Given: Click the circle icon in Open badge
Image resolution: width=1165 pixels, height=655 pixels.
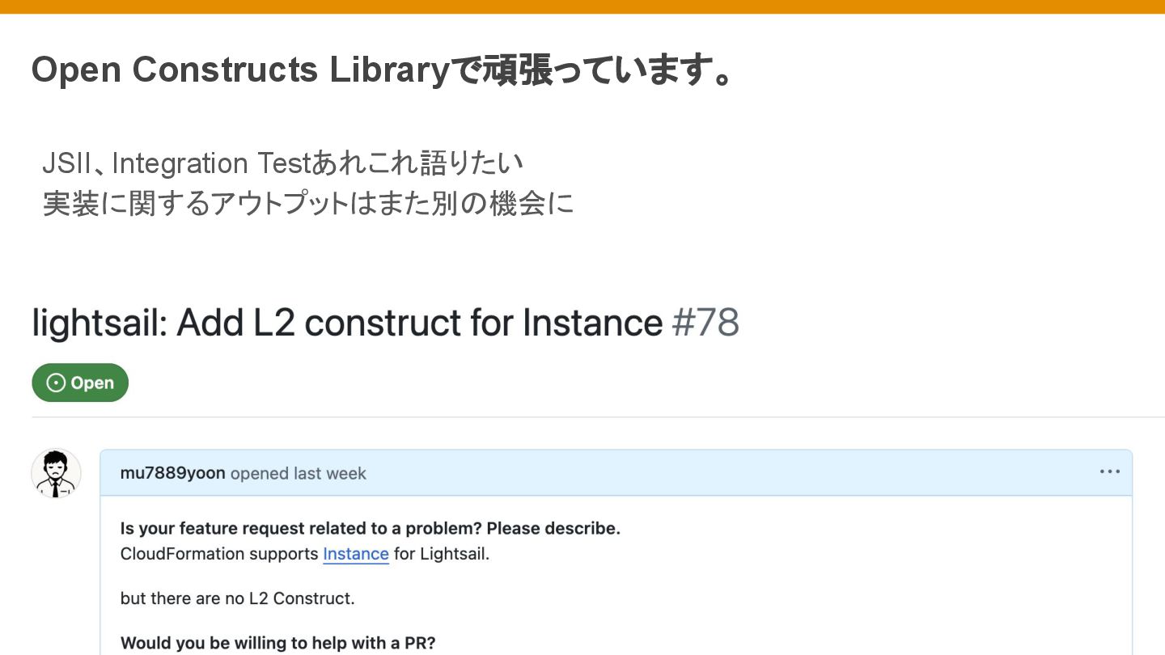Looking at the screenshot, I should click(x=56, y=383).
